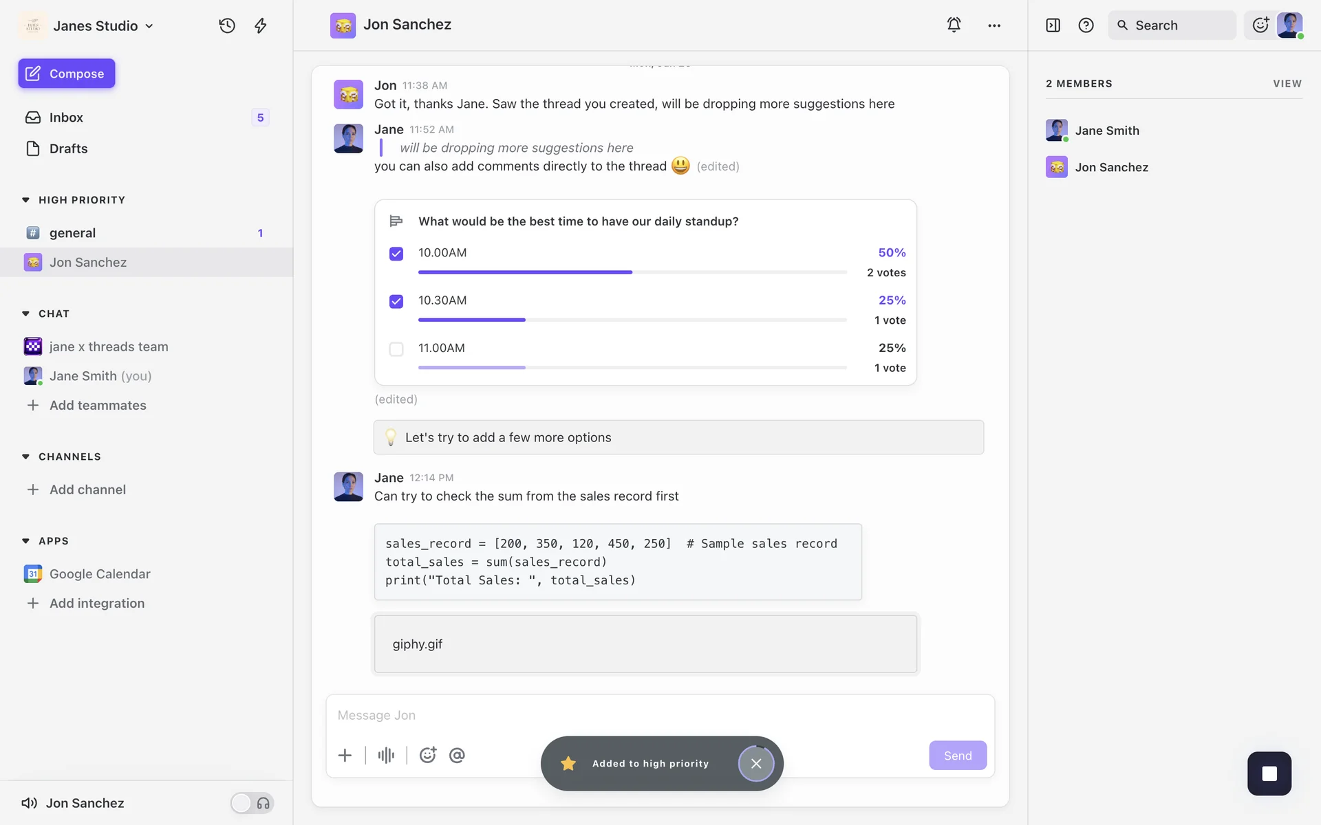1321x825 pixels.
Task: Open the three-dot more options menu
Action: coord(994,25)
